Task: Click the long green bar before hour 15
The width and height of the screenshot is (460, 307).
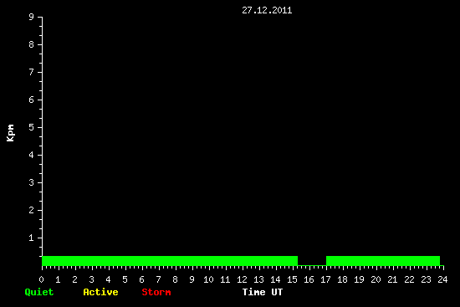Action: pos(170,261)
